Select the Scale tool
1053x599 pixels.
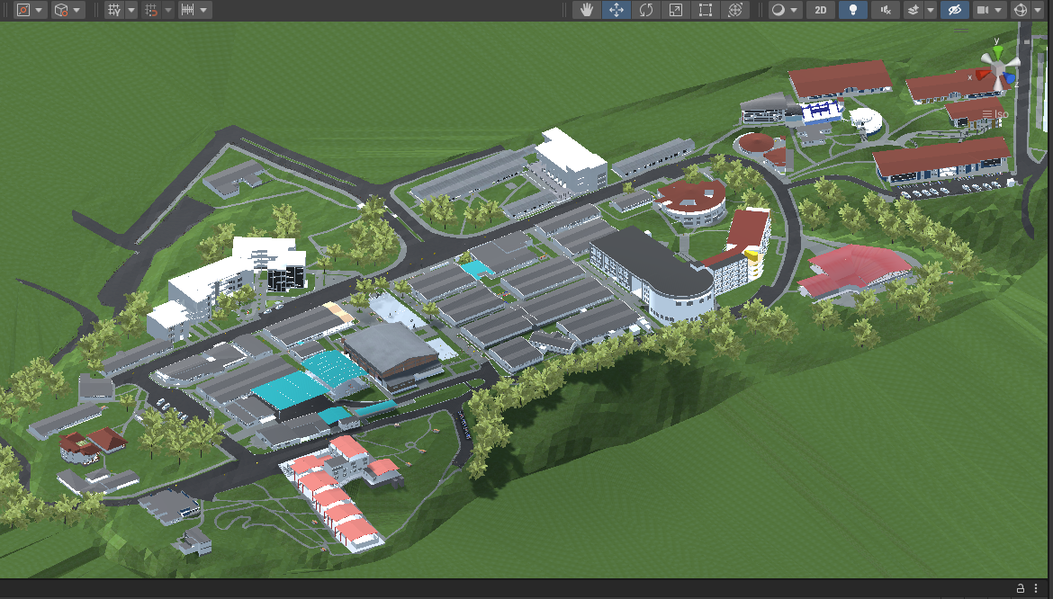click(676, 10)
